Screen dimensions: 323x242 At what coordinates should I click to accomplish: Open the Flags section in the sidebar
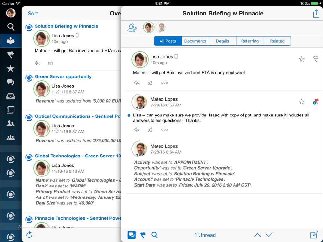click(11, 55)
